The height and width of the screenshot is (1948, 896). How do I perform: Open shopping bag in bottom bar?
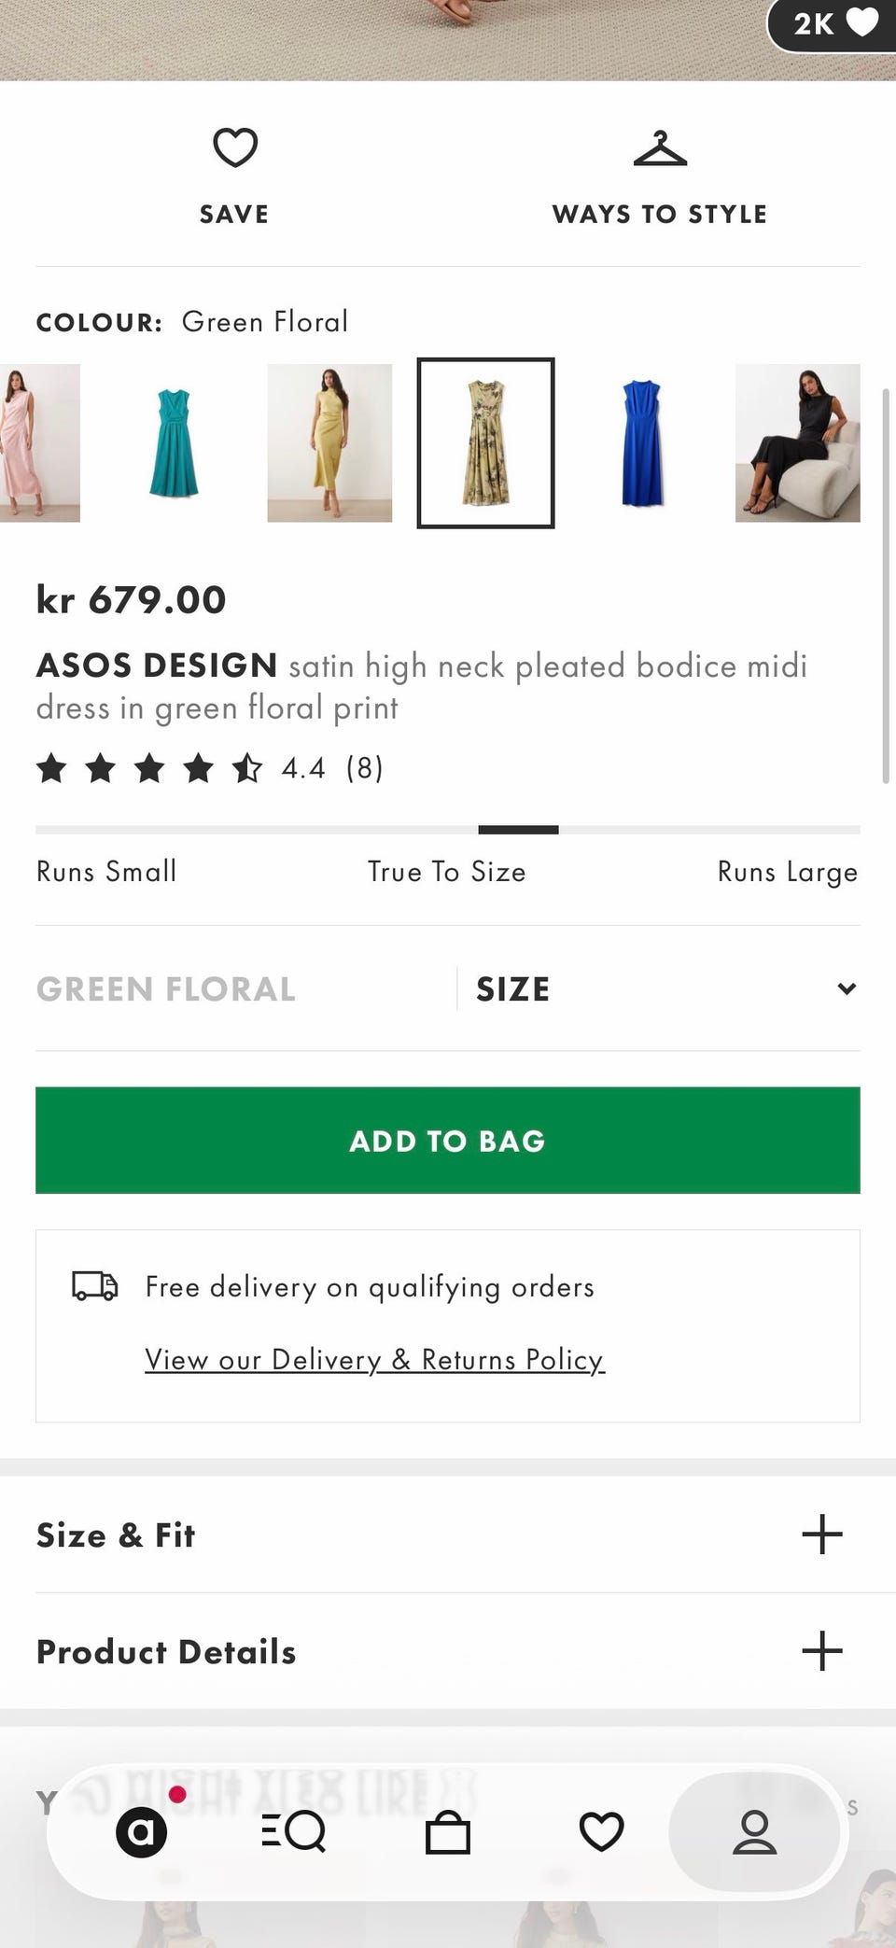(448, 1831)
